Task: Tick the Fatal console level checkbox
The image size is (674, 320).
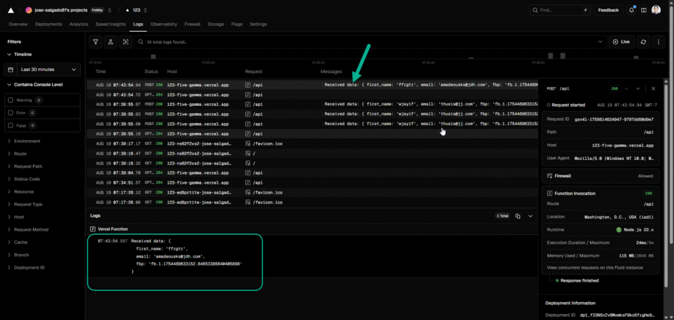Action: (x=10, y=125)
